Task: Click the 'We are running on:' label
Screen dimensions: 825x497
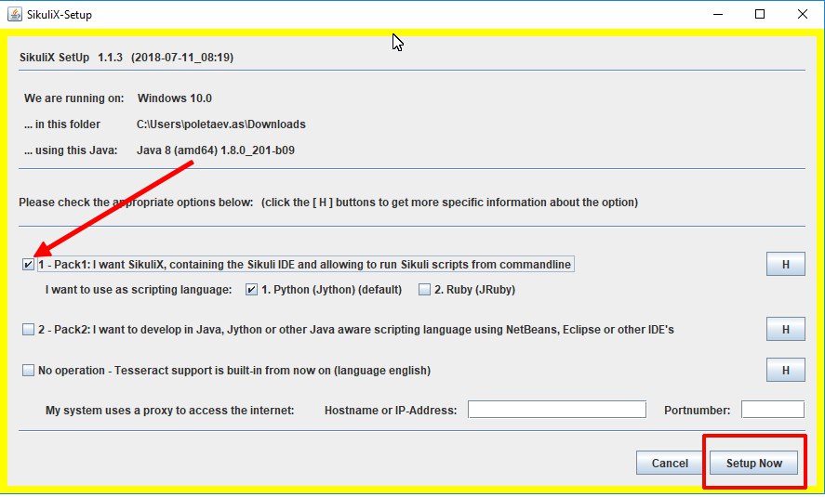Action: (74, 98)
